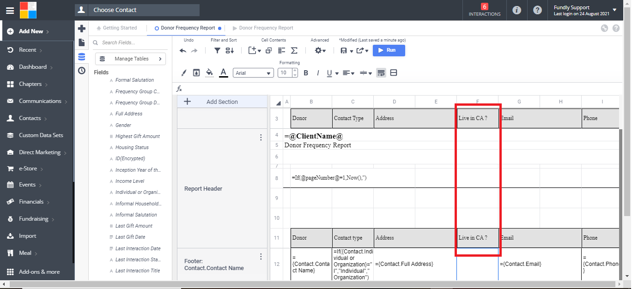
Task: Click the Choose Contact field
Action: click(x=137, y=10)
